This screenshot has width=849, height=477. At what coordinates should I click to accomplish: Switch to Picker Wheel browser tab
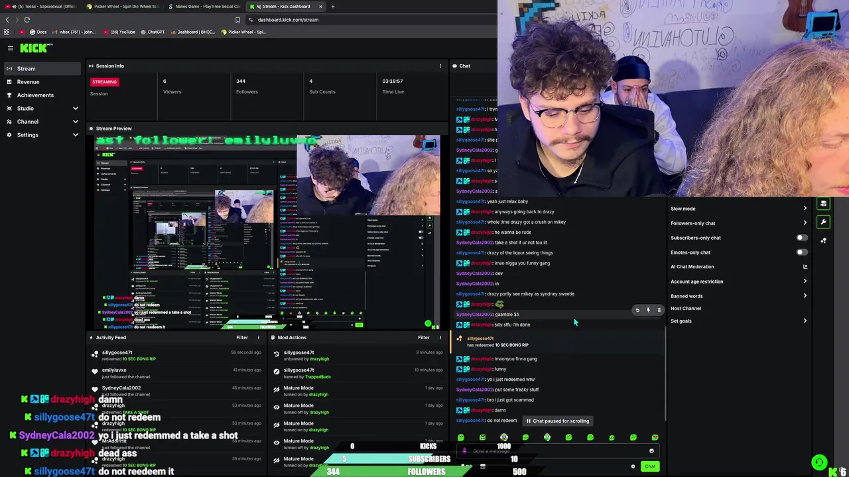pos(123,7)
